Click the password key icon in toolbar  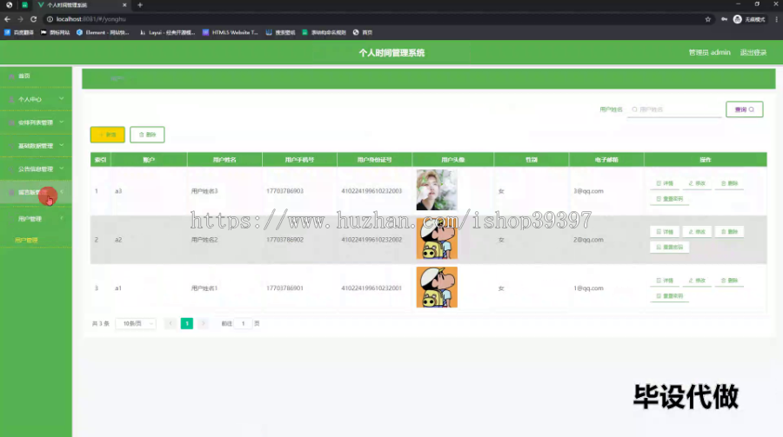point(724,19)
